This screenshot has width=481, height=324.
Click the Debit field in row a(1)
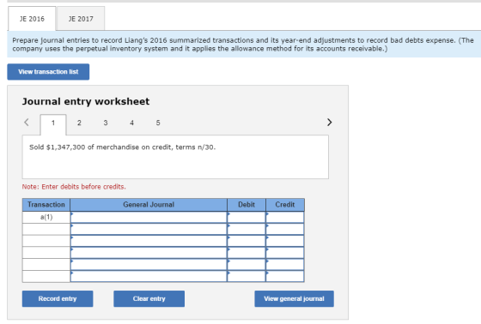(x=247, y=217)
